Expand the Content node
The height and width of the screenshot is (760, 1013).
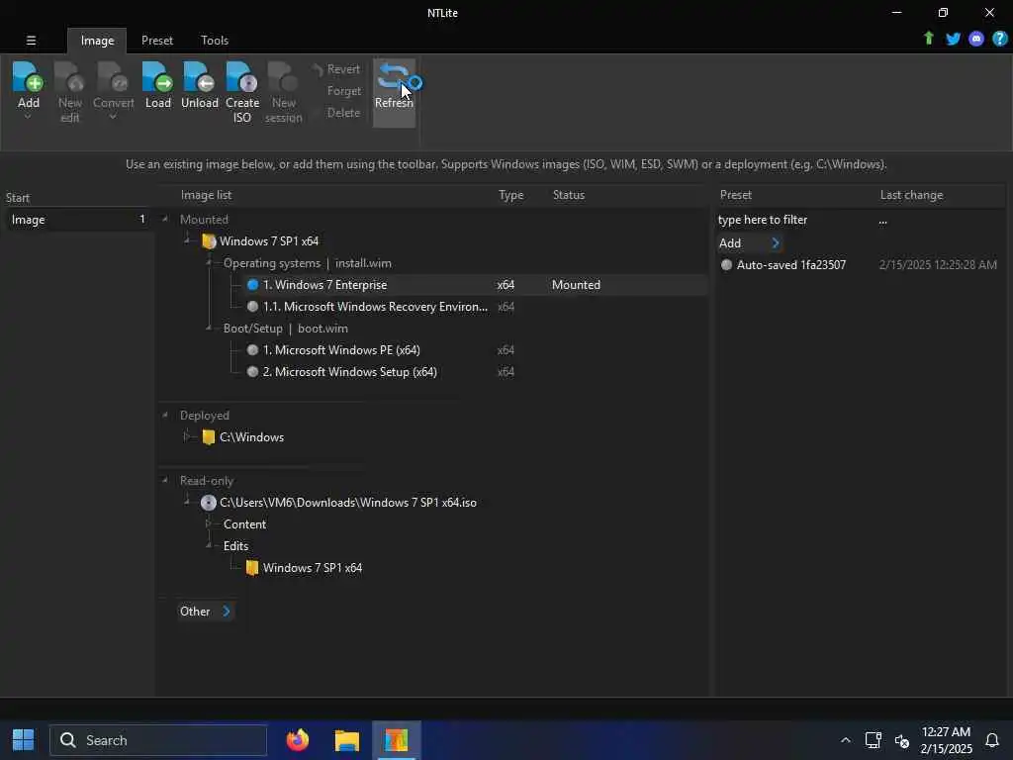click(209, 523)
